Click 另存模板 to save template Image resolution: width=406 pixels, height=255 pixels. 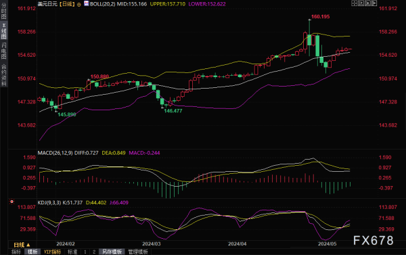[x=112, y=252]
